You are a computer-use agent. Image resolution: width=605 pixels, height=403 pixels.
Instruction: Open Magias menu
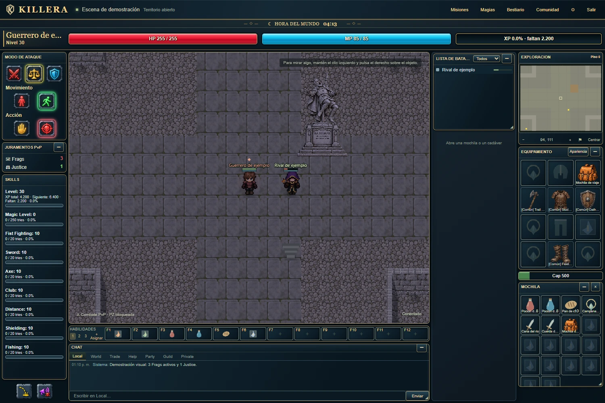click(488, 10)
